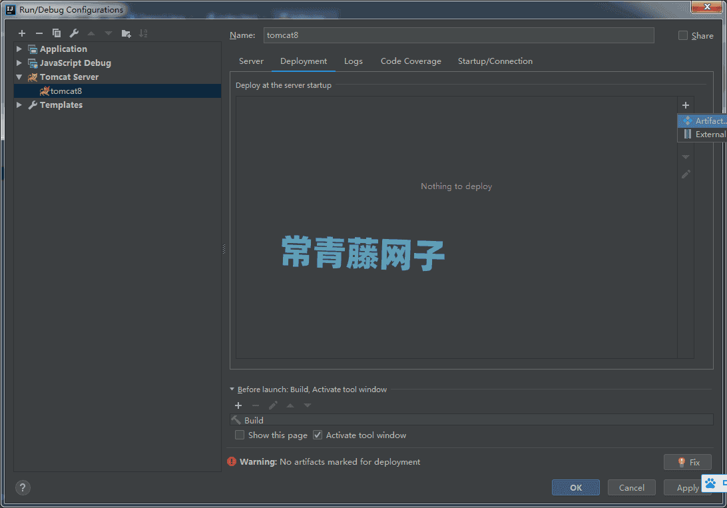Click the Fix button
This screenshot has height=508, width=727.
(x=688, y=462)
